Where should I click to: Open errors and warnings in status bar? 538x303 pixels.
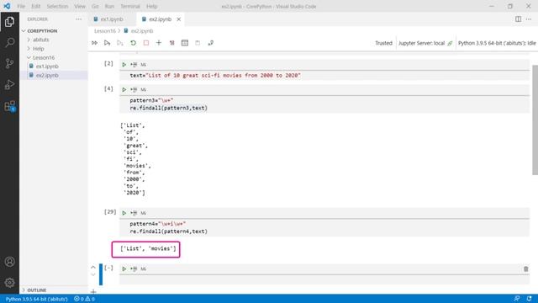(x=84, y=299)
